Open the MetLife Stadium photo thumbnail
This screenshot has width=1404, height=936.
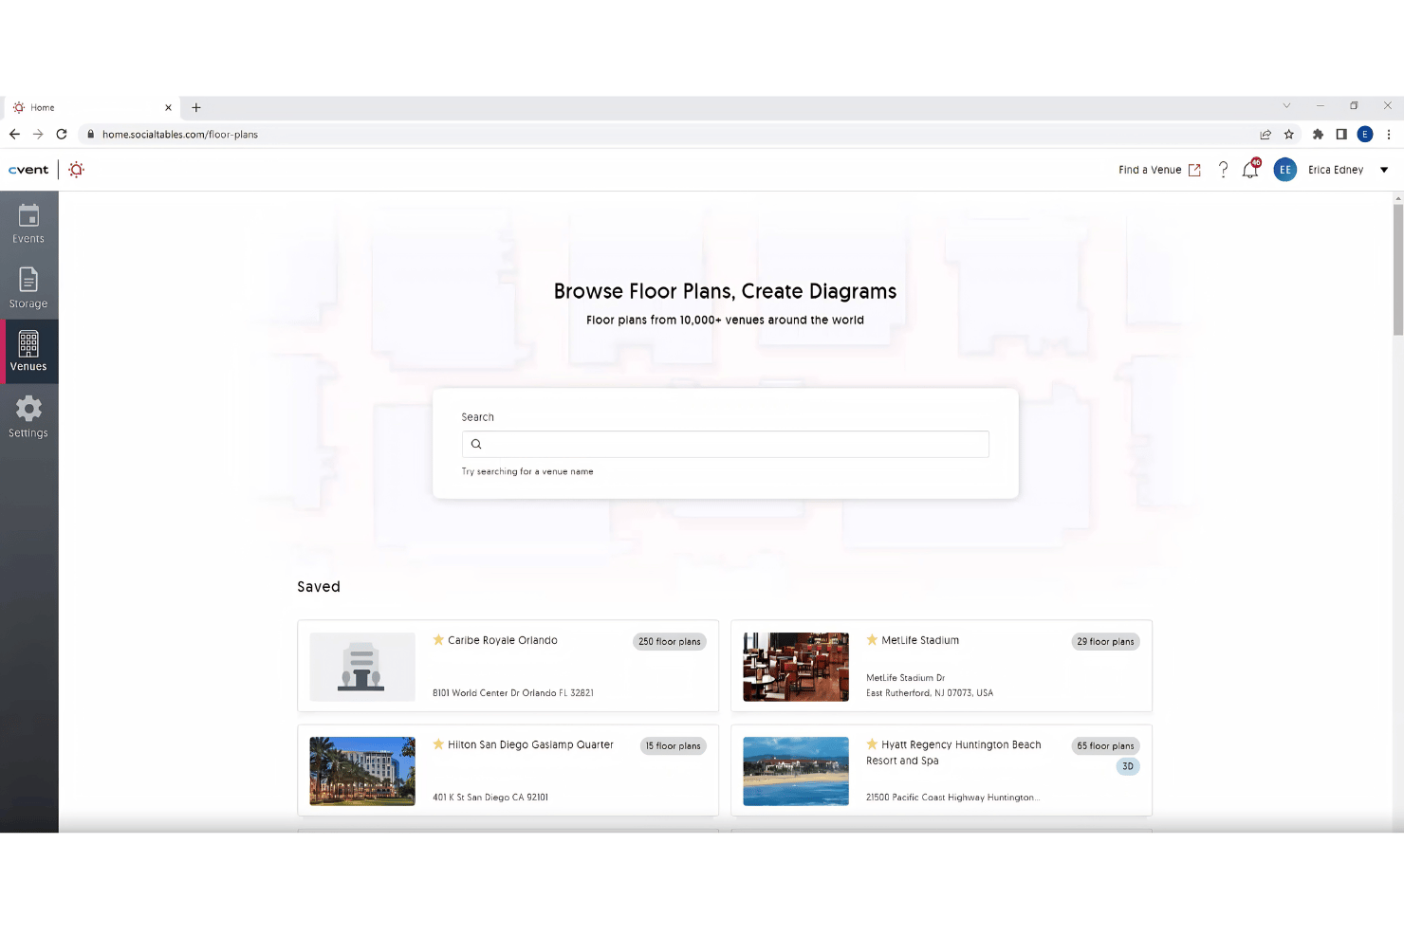point(796,667)
